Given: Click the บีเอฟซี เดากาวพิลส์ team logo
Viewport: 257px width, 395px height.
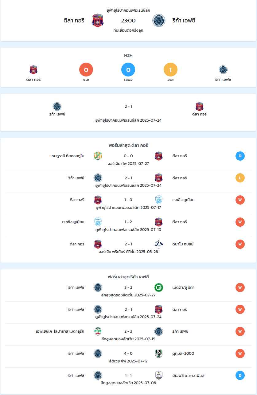Looking at the screenshot, I should (159, 375).
